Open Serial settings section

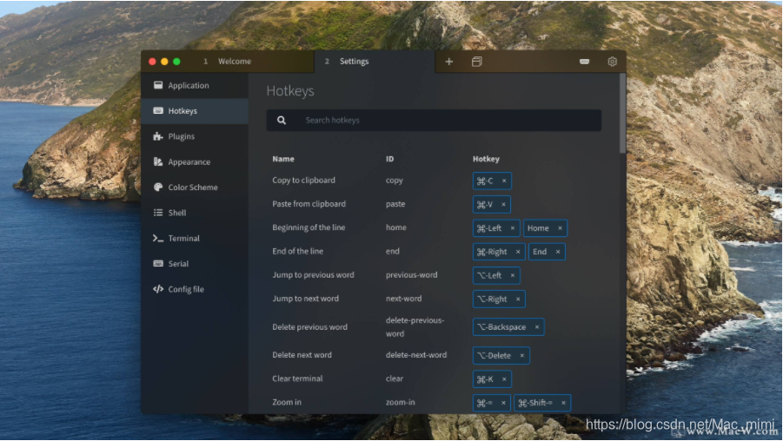click(195, 263)
